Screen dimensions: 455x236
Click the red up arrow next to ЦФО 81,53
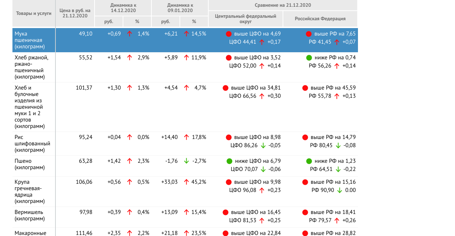[262, 220]
